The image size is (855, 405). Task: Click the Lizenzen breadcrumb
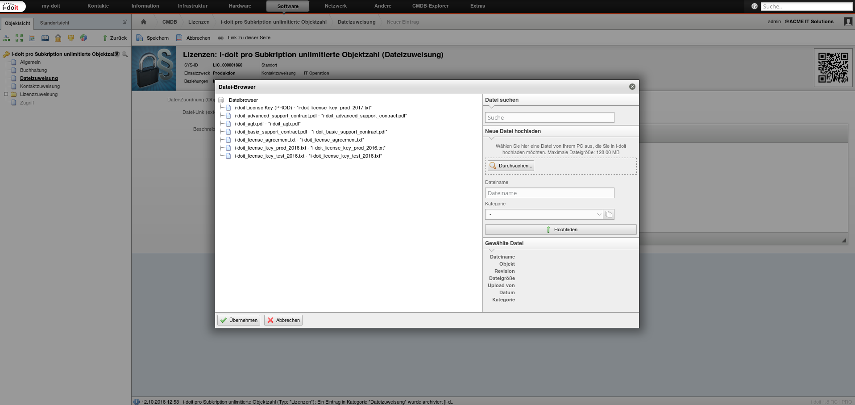pyautogui.click(x=199, y=22)
